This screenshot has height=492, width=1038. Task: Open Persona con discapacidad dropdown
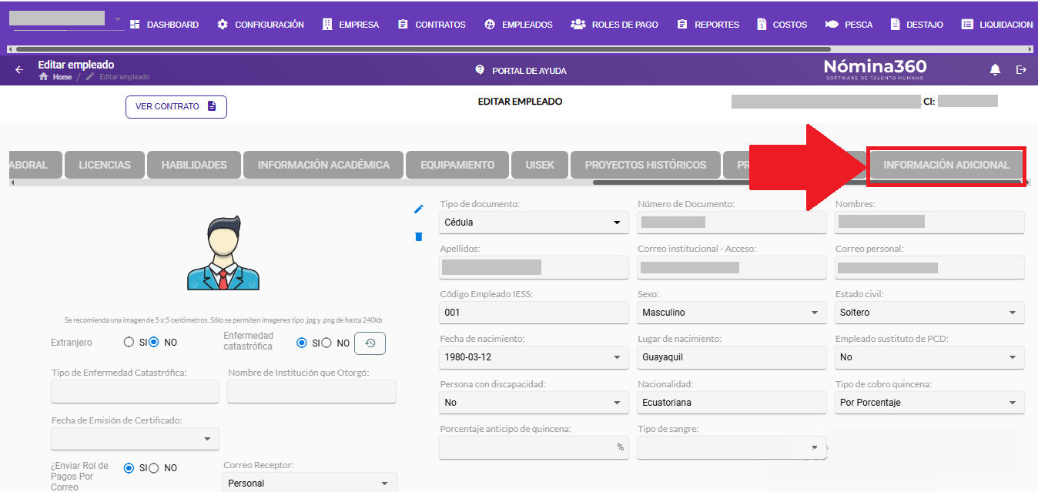[534, 402]
